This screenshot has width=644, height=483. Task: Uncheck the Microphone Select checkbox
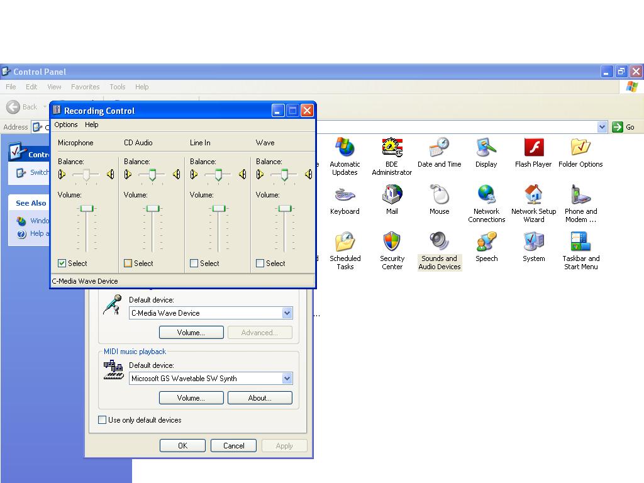point(62,264)
